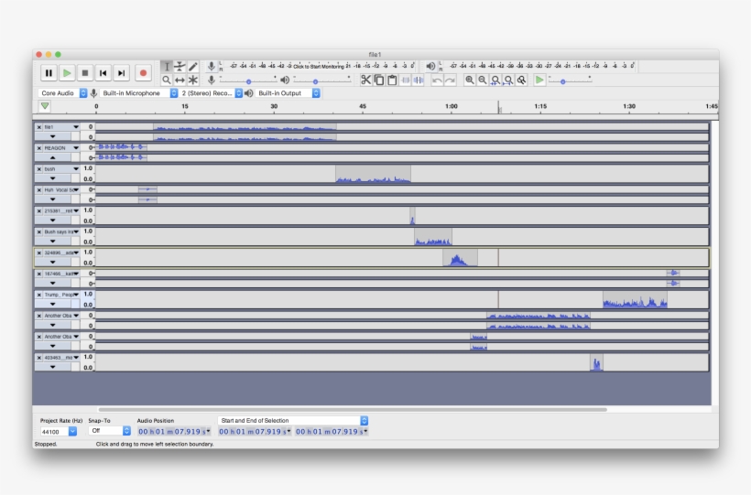Zoom out with the minus magnifier
The image size is (751, 495).
483,80
